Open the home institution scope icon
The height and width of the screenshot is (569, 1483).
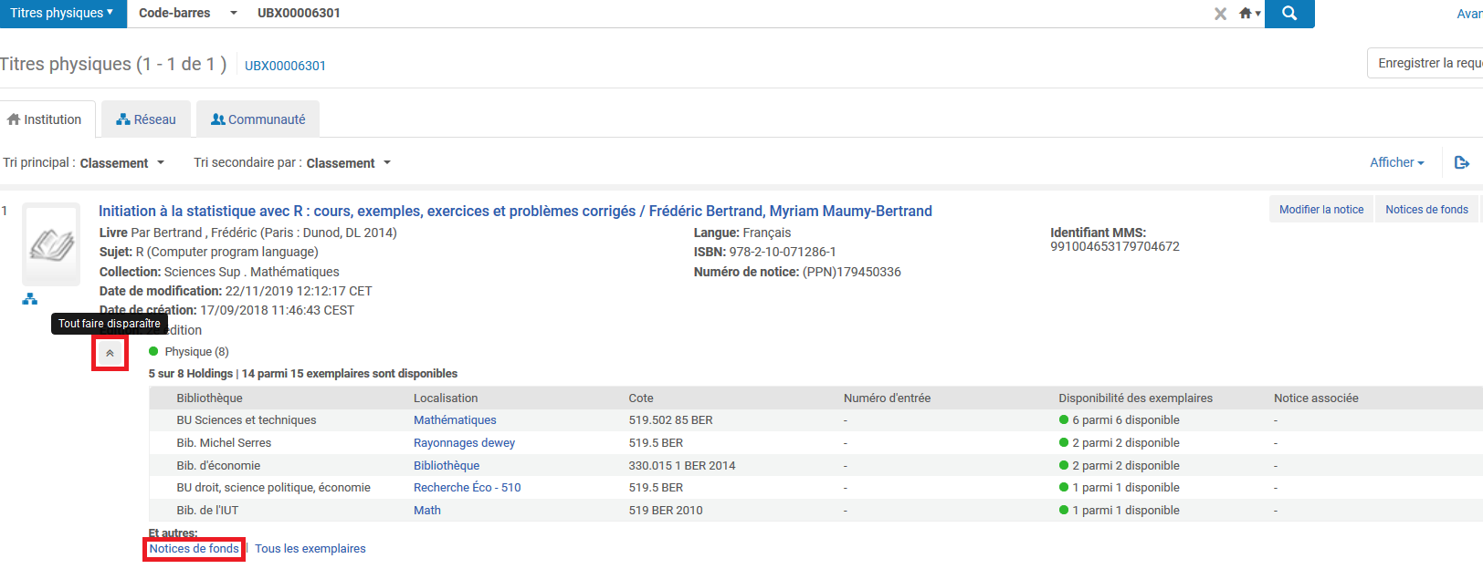pyautogui.click(x=1249, y=14)
